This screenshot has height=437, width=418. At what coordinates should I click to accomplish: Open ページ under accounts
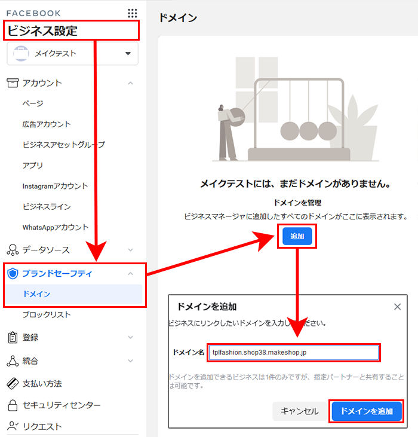(33, 103)
